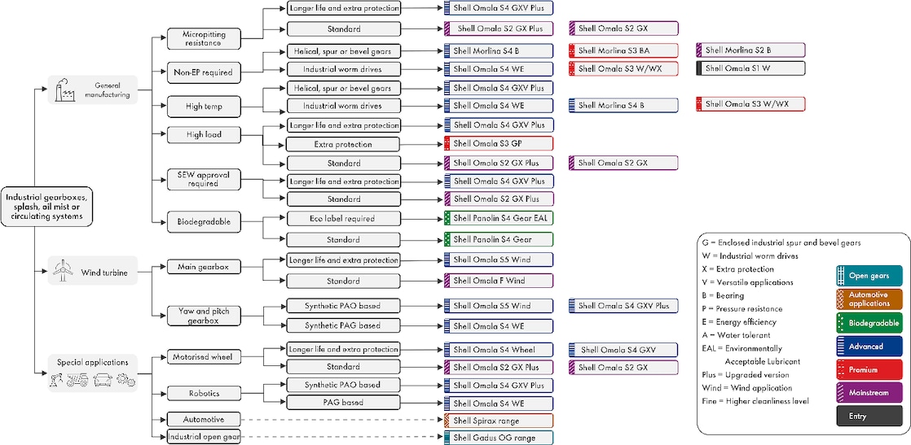Select the purple Mainstream legend swatch
The height and width of the screenshot is (445, 911).
pos(869,393)
